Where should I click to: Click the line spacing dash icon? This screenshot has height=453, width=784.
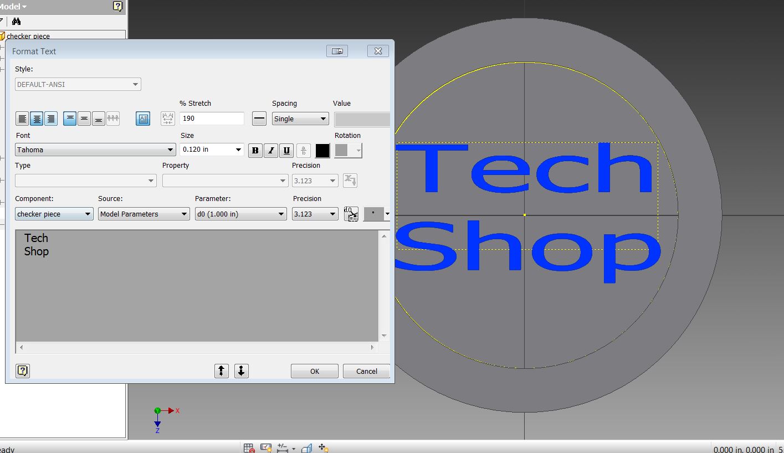point(259,119)
